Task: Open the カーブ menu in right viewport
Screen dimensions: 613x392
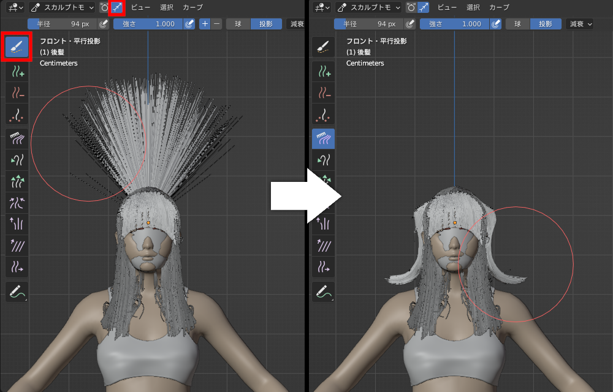Action: pyautogui.click(x=499, y=7)
